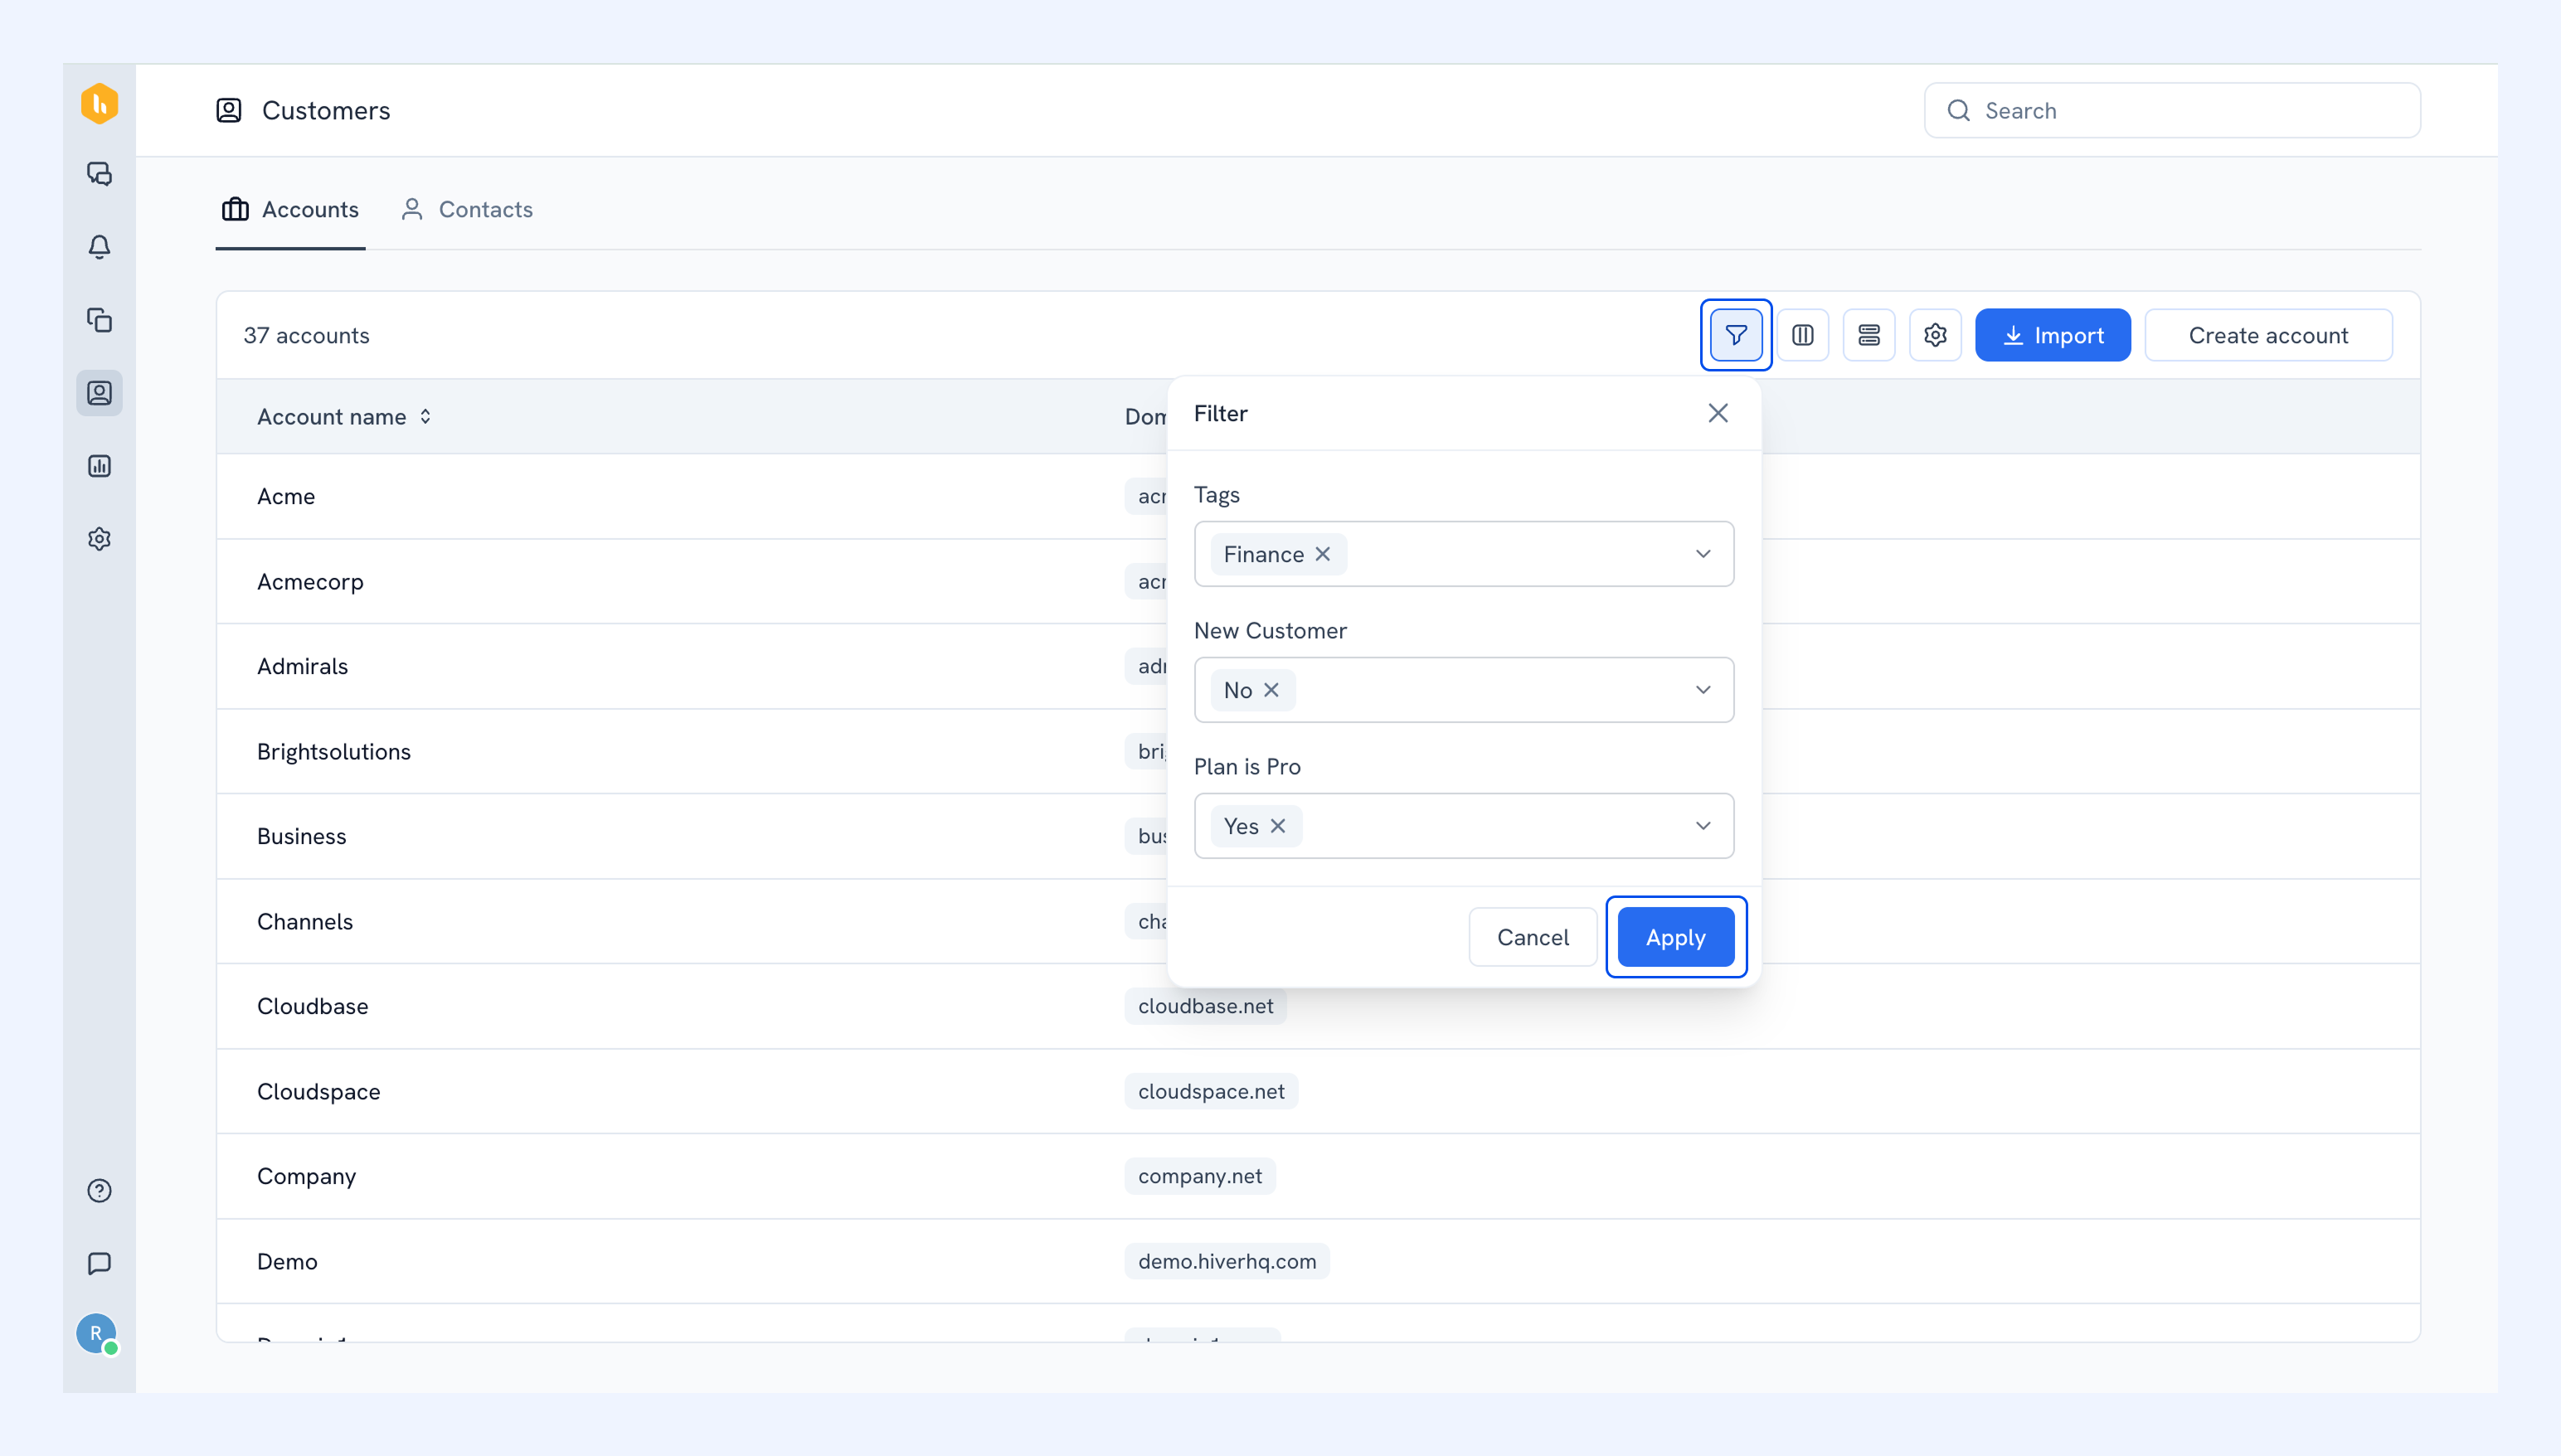
Task: Open the analytics chart icon in sidebar
Action: coord(99,466)
